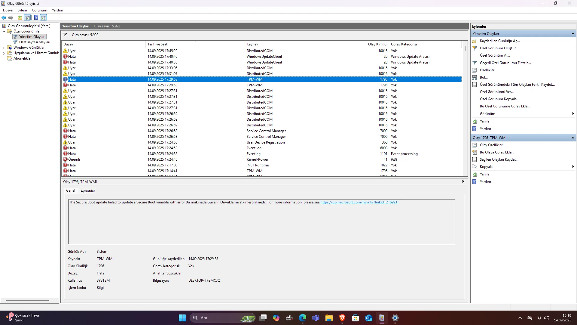
Task: Click Özel Görünüm Oluştur funnel action
Action: point(499,48)
